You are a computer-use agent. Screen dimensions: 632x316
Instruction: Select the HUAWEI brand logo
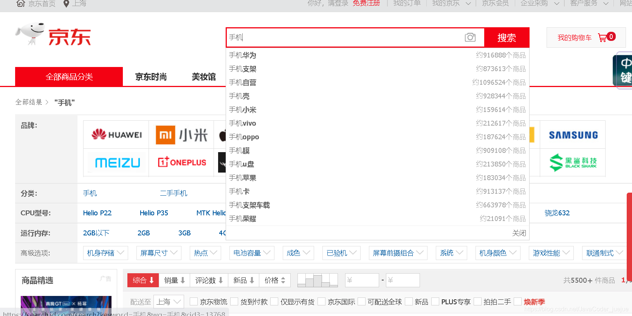pyautogui.click(x=116, y=134)
